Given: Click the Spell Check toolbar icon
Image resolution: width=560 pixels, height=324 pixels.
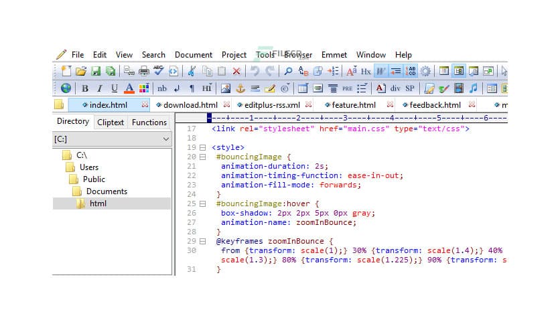Looking at the screenshot, I should click(158, 71).
